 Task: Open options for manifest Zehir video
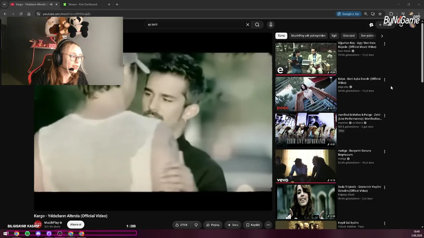tap(385, 116)
